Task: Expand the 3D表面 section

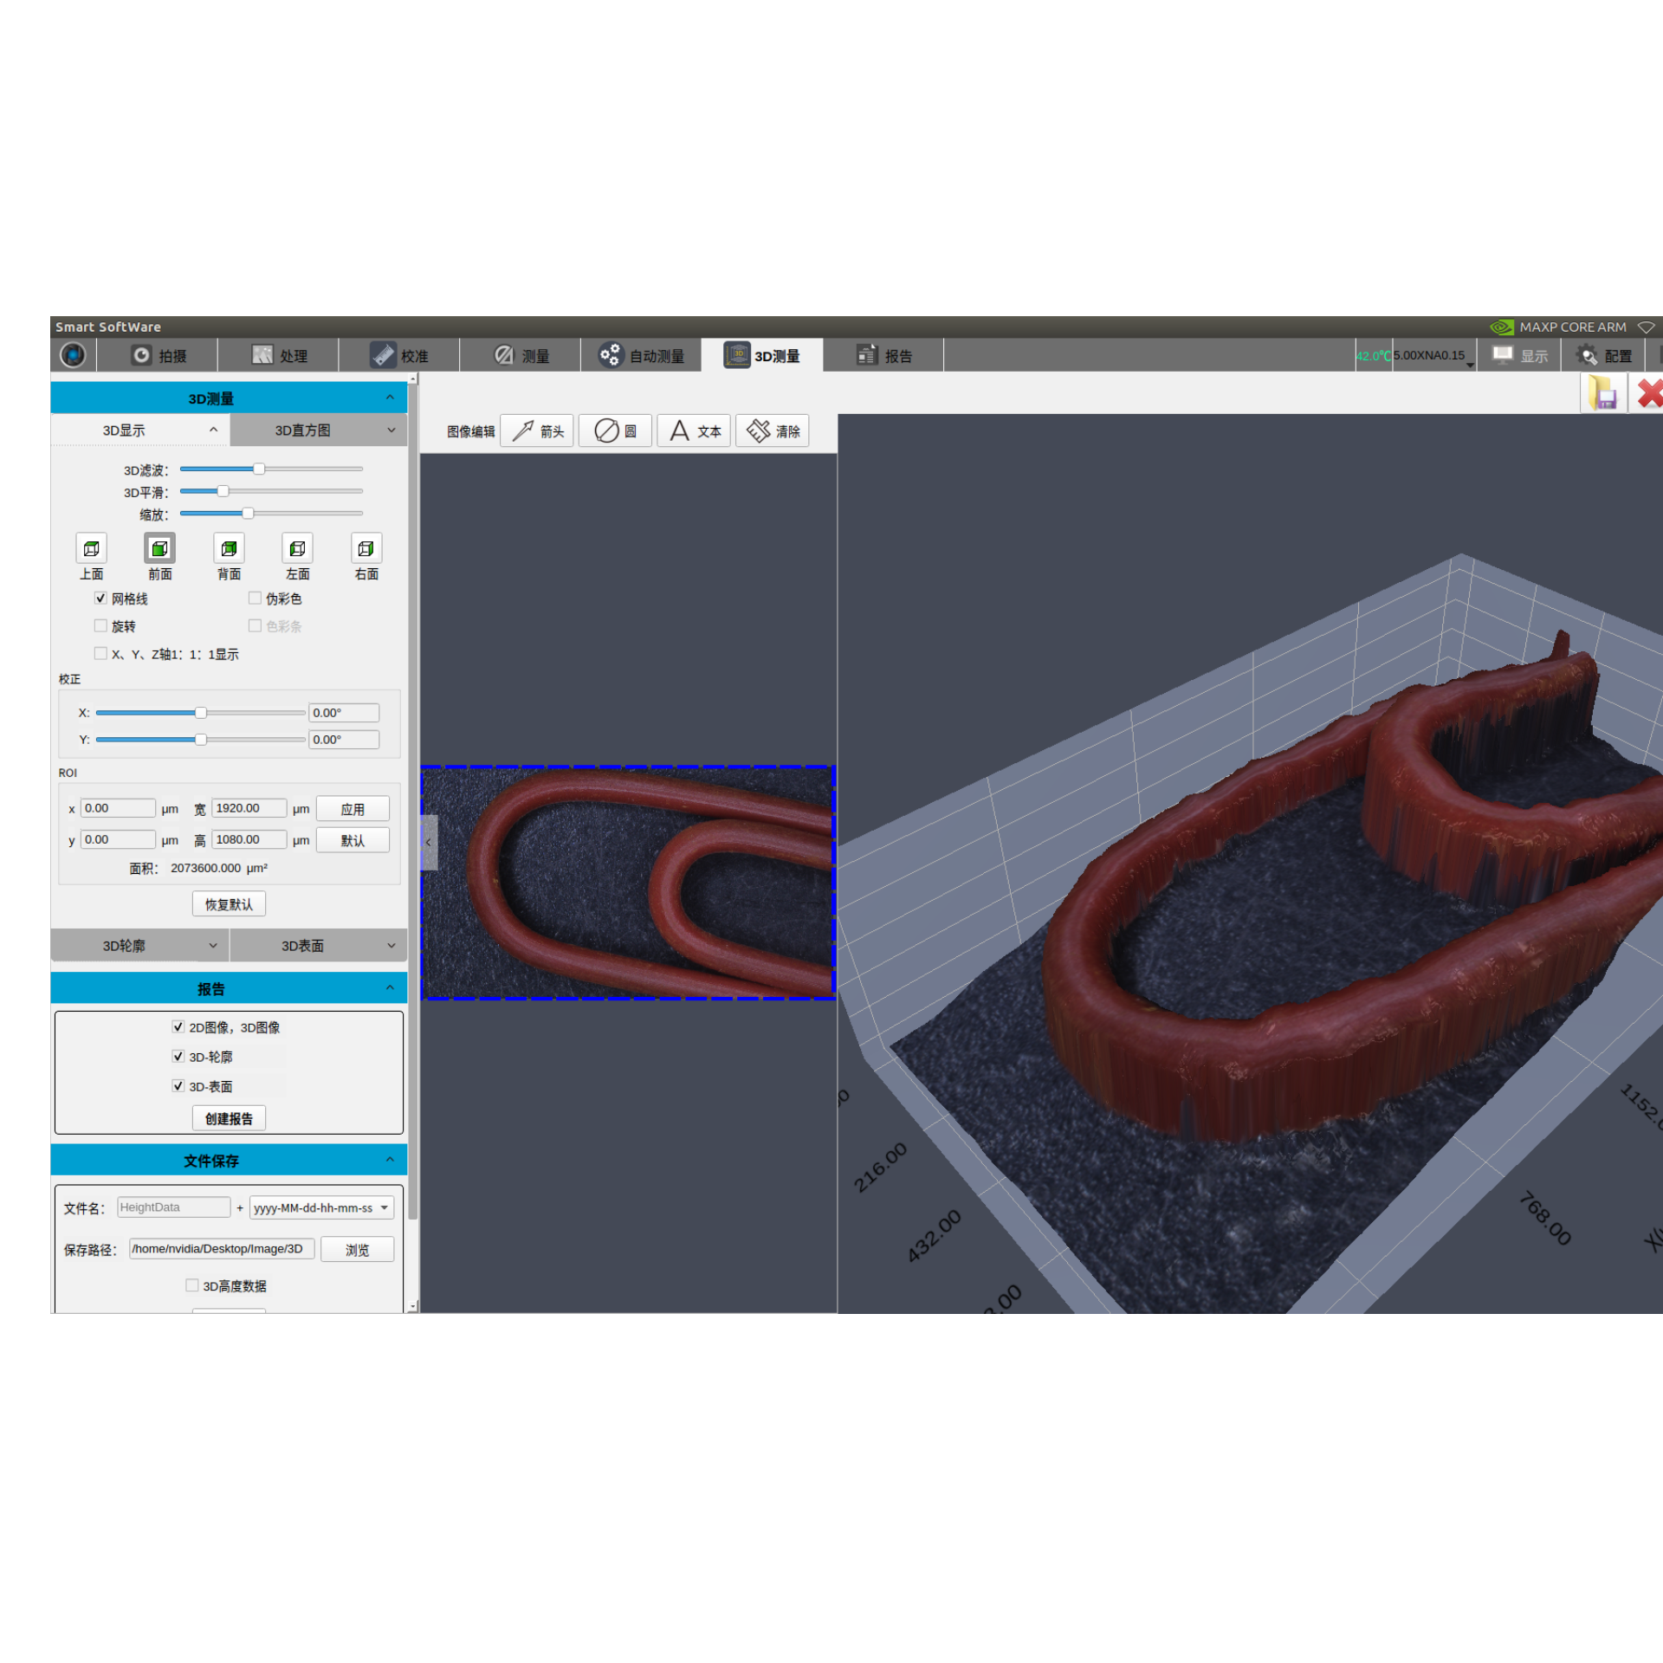Action: coord(319,946)
